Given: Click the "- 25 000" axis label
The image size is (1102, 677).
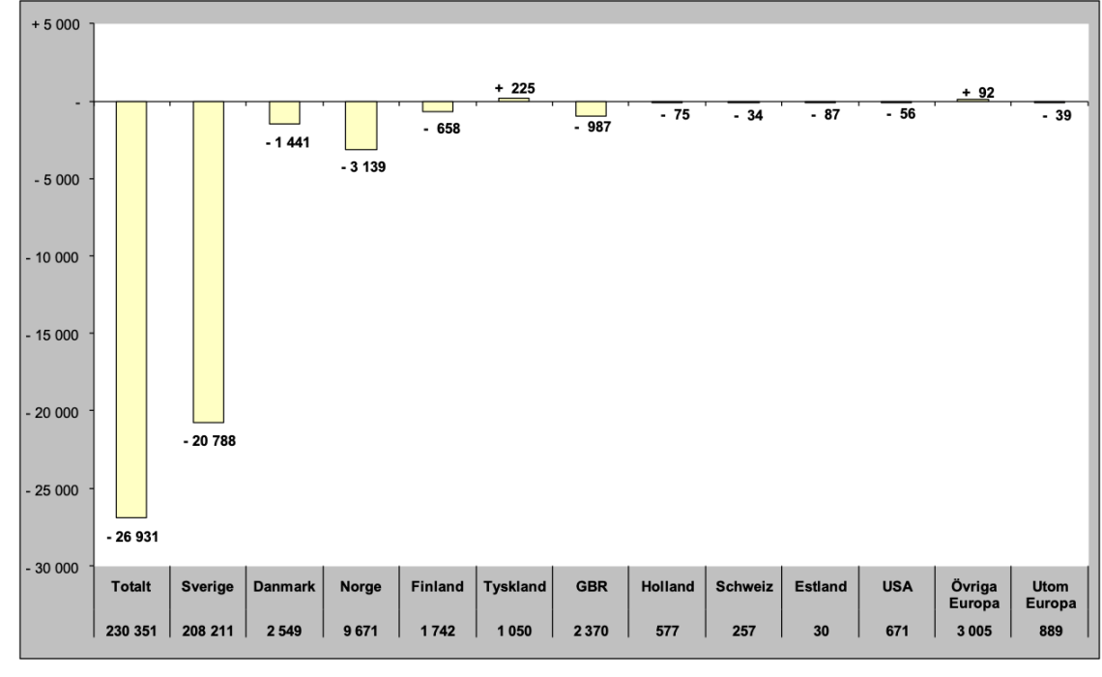Looking at the screenshot, I should 53,490.
